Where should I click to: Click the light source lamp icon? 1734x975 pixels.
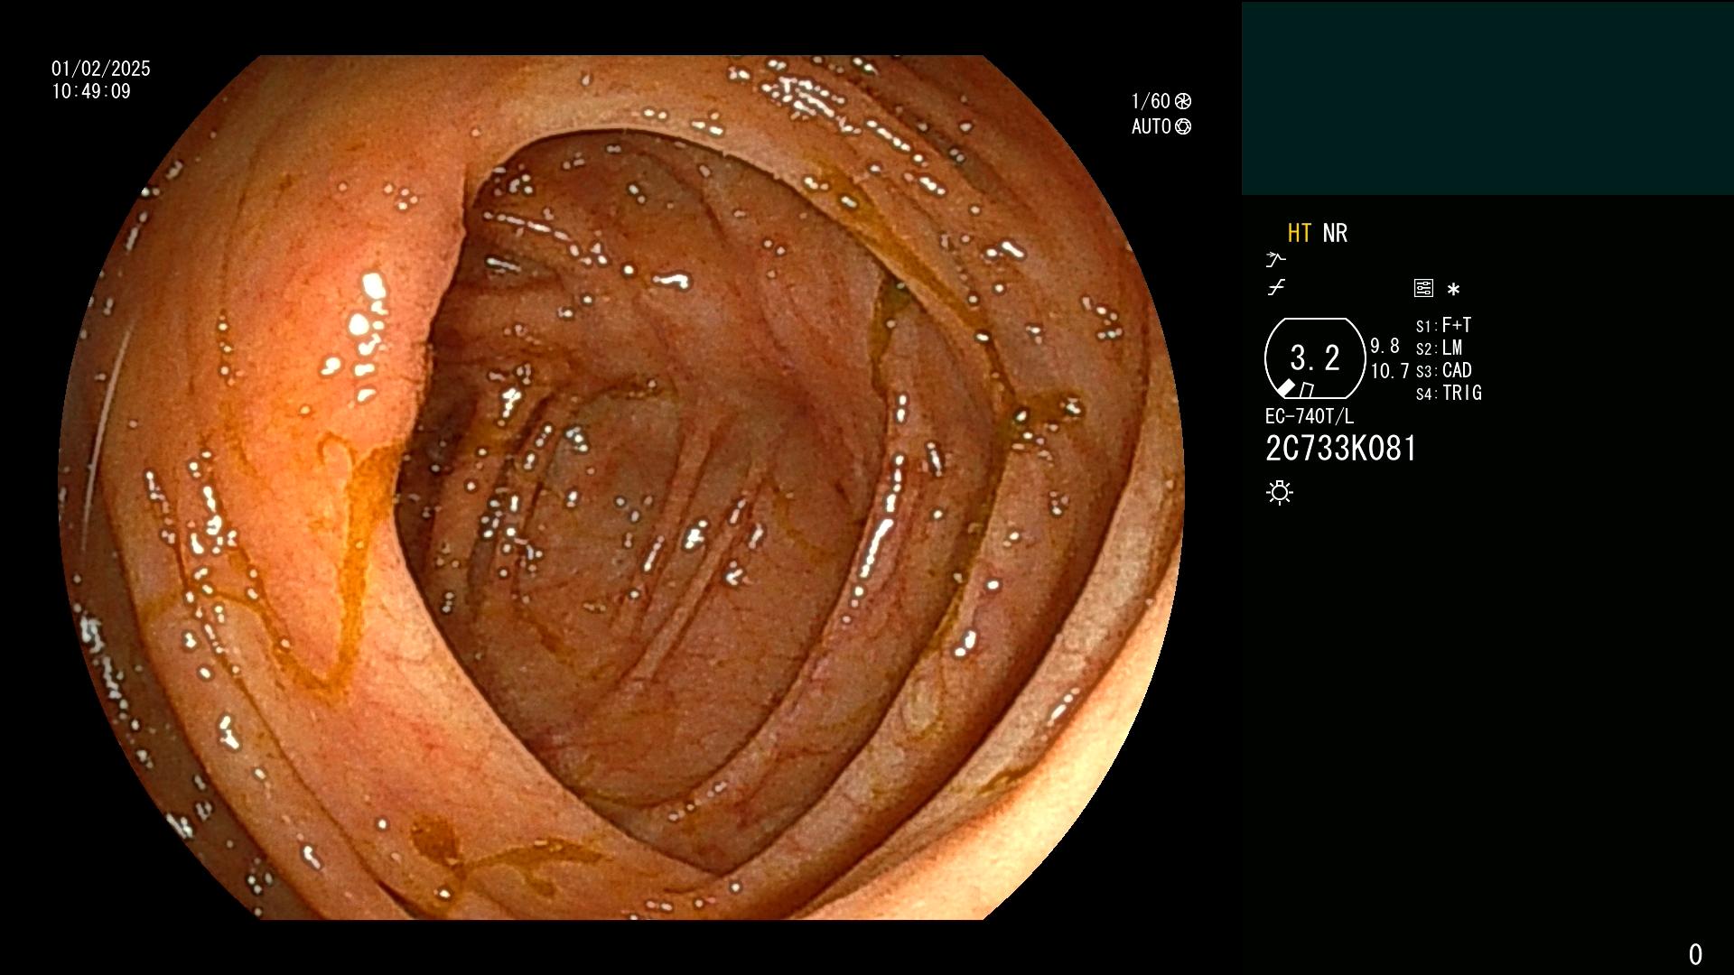(x=1280, y=492)
